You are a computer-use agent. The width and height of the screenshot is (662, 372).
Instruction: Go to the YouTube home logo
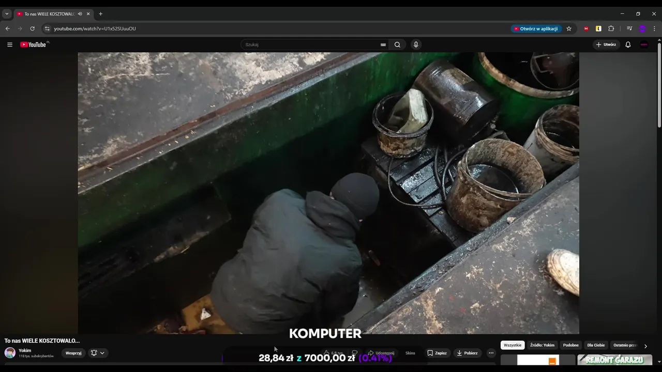coord(34,44)
